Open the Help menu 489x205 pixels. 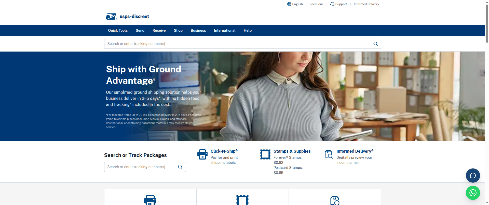point(248,30)
